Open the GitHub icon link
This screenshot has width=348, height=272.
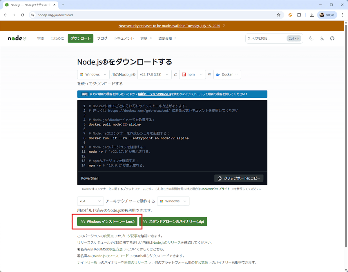pos(332,38)
